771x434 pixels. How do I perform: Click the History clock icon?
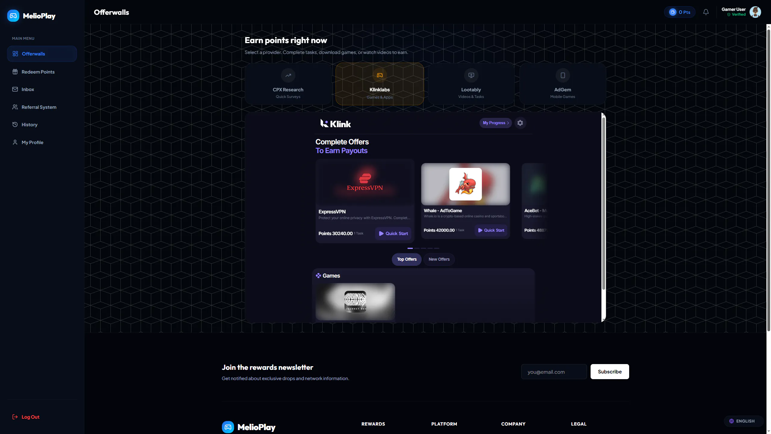coord(15,124)
